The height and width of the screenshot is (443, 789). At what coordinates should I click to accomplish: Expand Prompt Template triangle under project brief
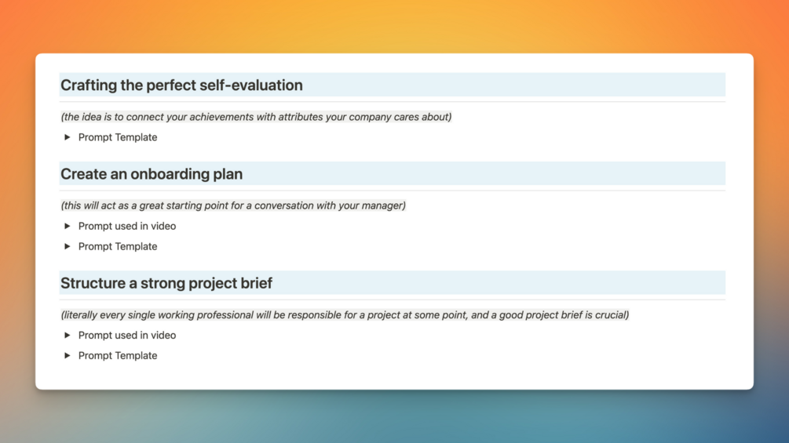[x=67, y=356]
